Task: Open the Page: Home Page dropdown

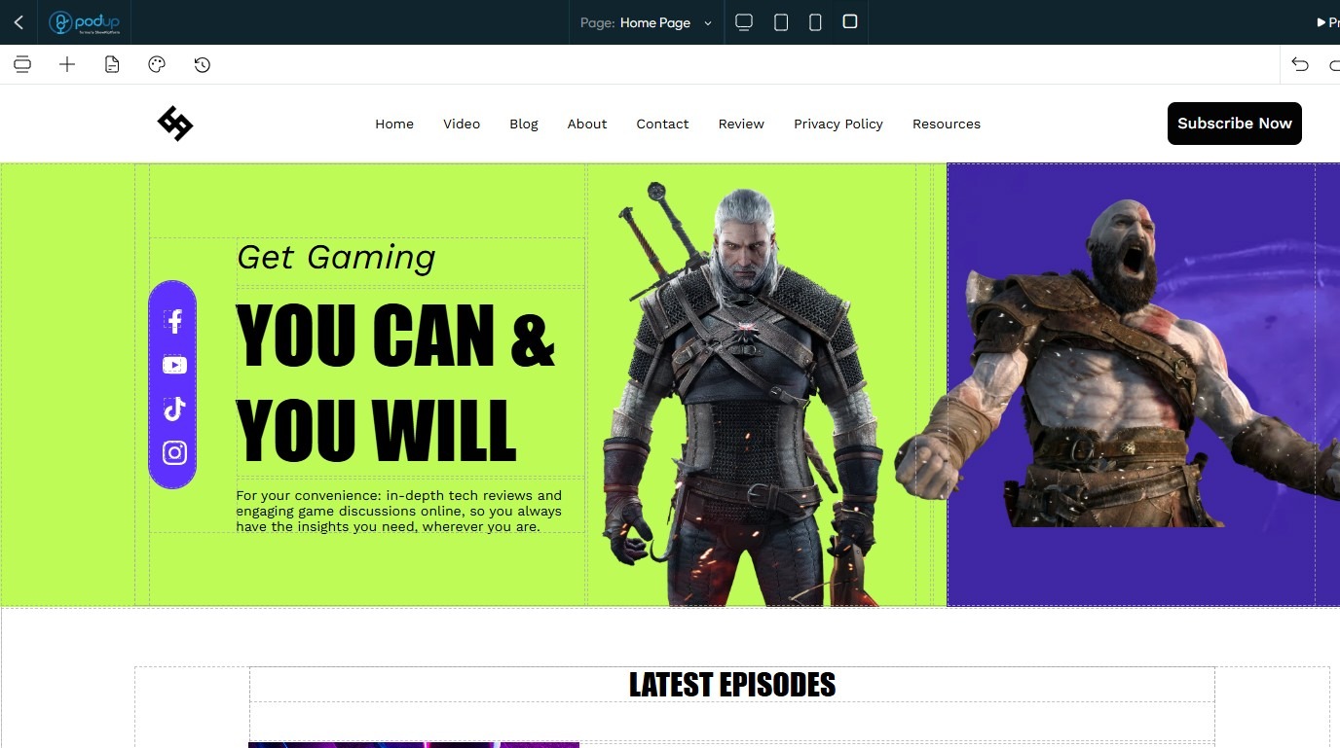Action: click(x=647, y=22)
